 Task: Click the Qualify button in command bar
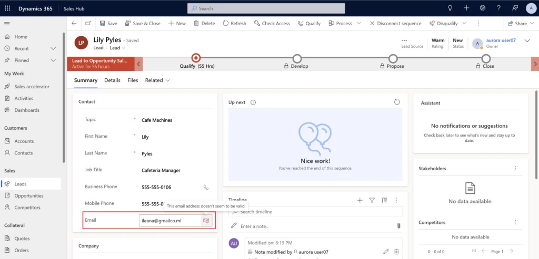[309, 24]
